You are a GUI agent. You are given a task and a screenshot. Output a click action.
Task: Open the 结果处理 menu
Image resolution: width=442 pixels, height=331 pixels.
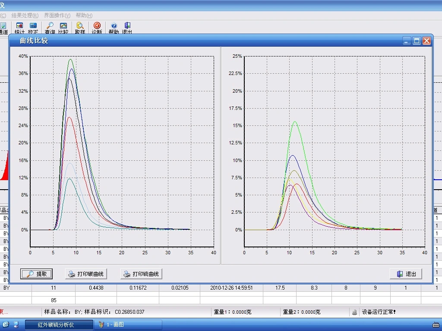25,15
